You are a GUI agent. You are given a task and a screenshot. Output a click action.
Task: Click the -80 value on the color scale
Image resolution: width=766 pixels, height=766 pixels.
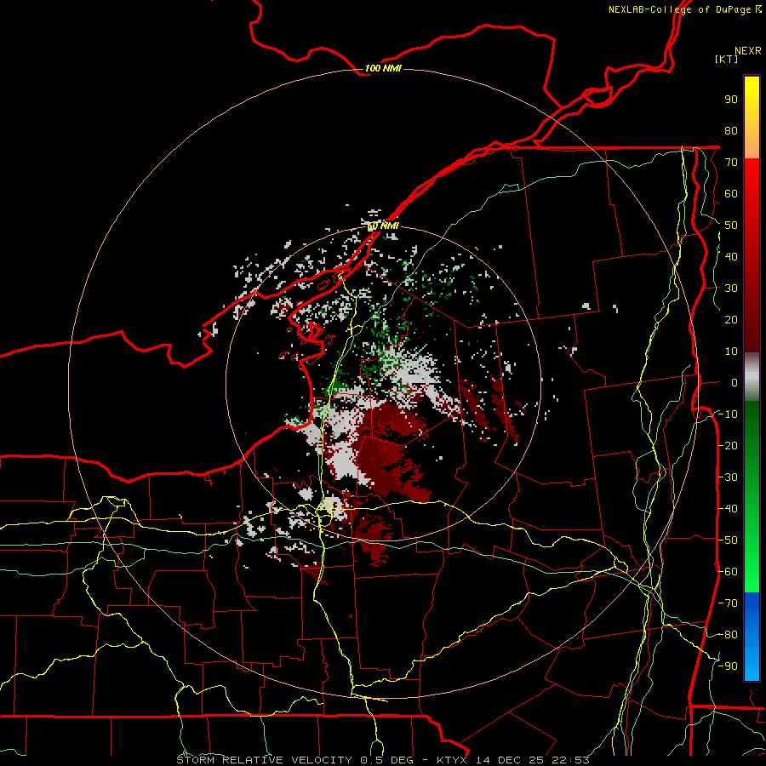coord(728,635)
